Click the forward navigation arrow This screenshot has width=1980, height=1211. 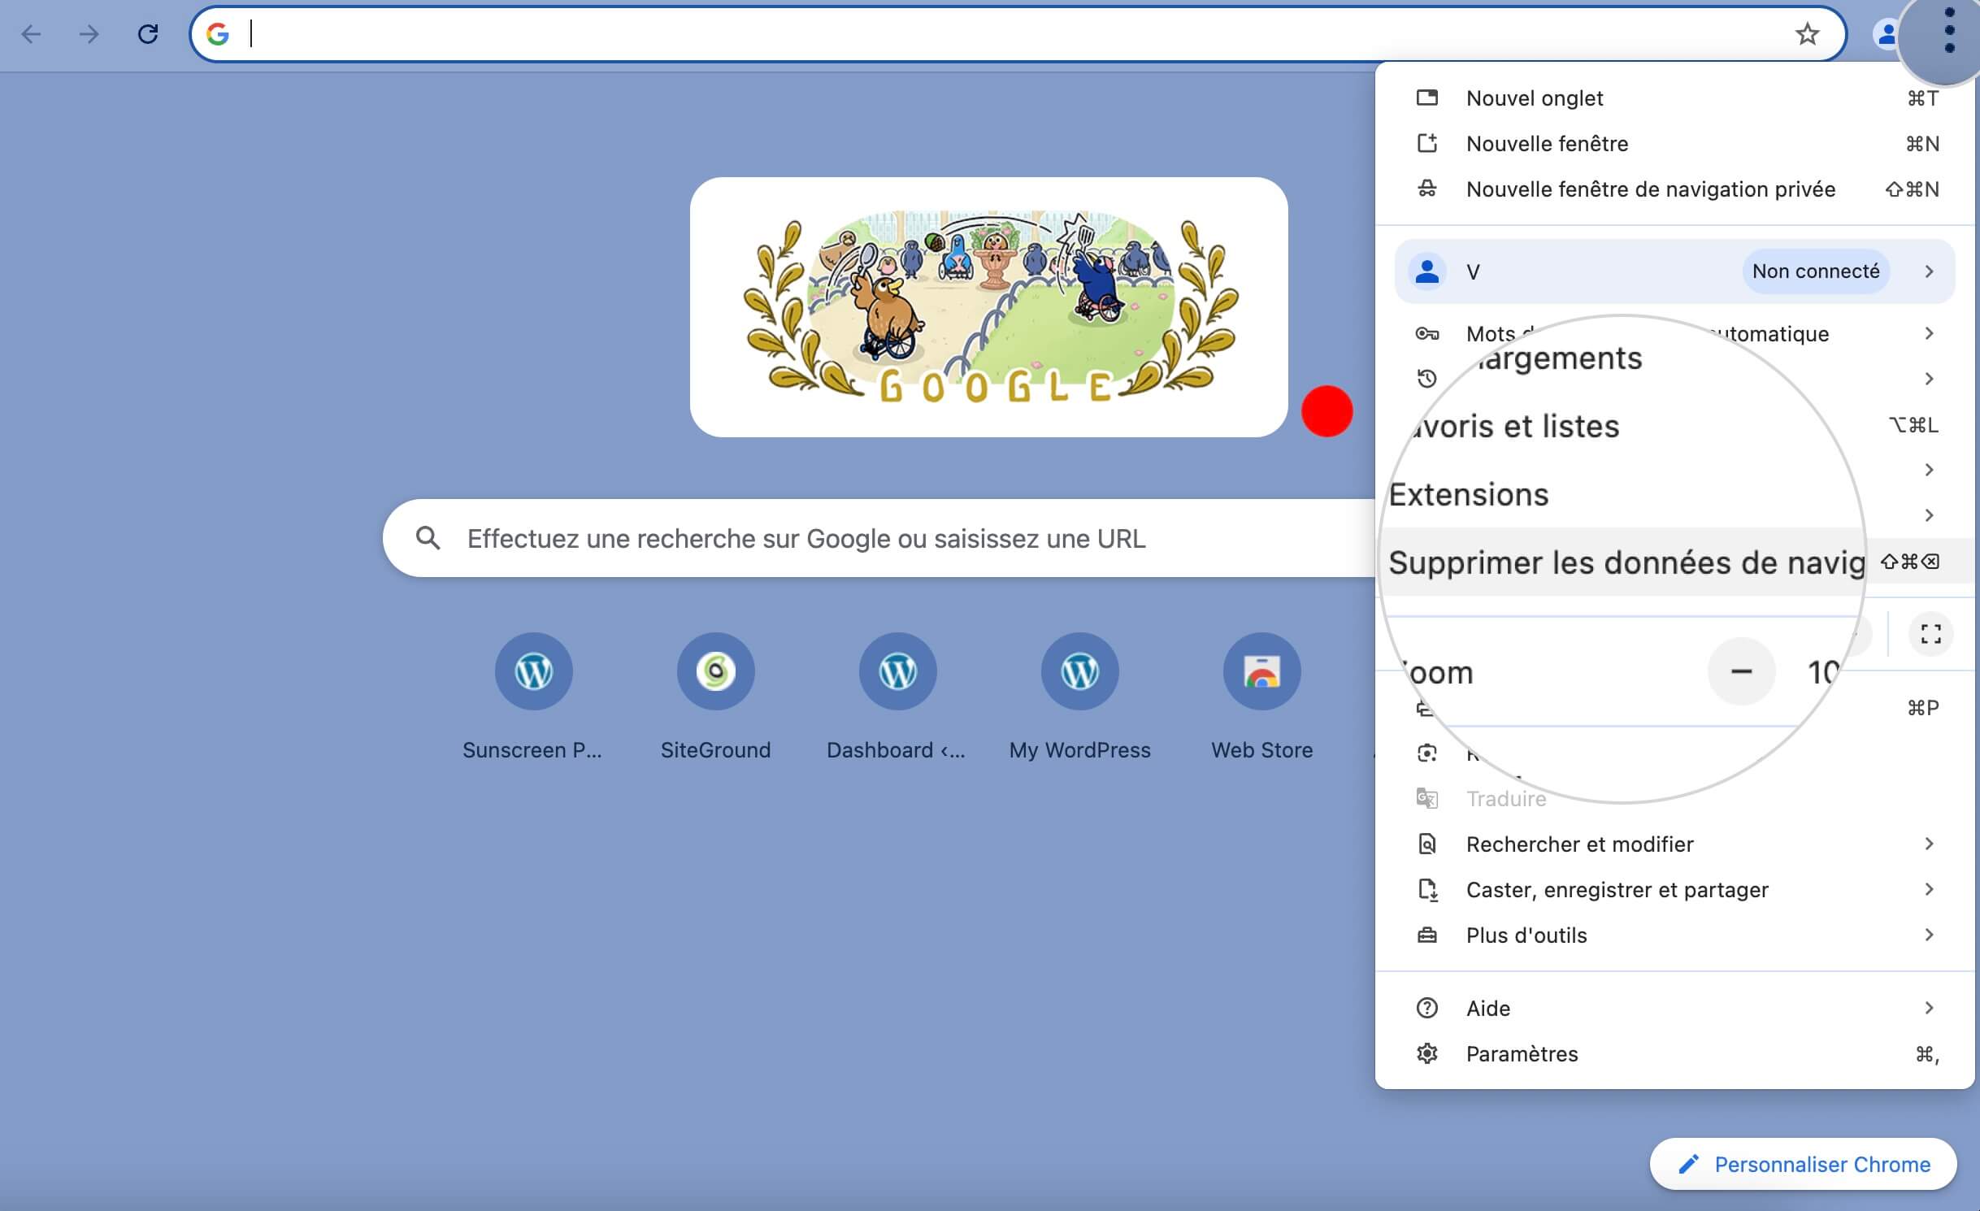pos(89,34)
